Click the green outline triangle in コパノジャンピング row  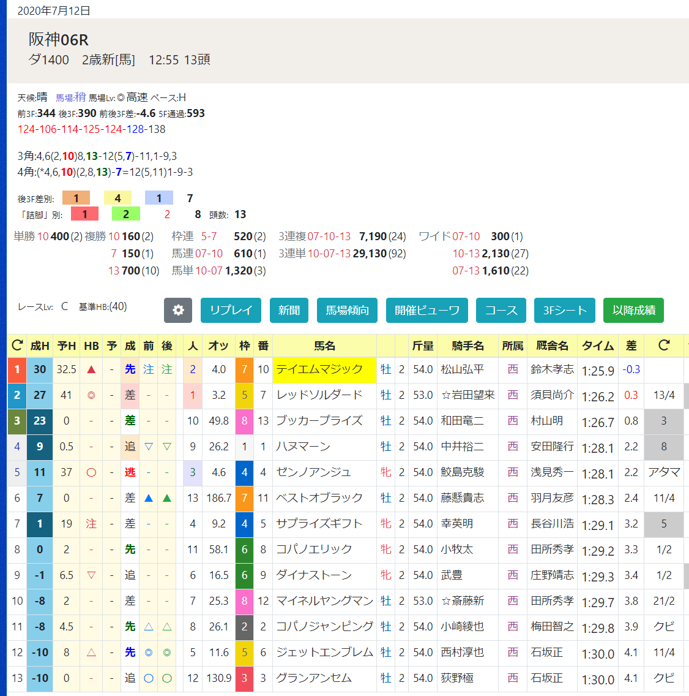(x=166, y=627)
